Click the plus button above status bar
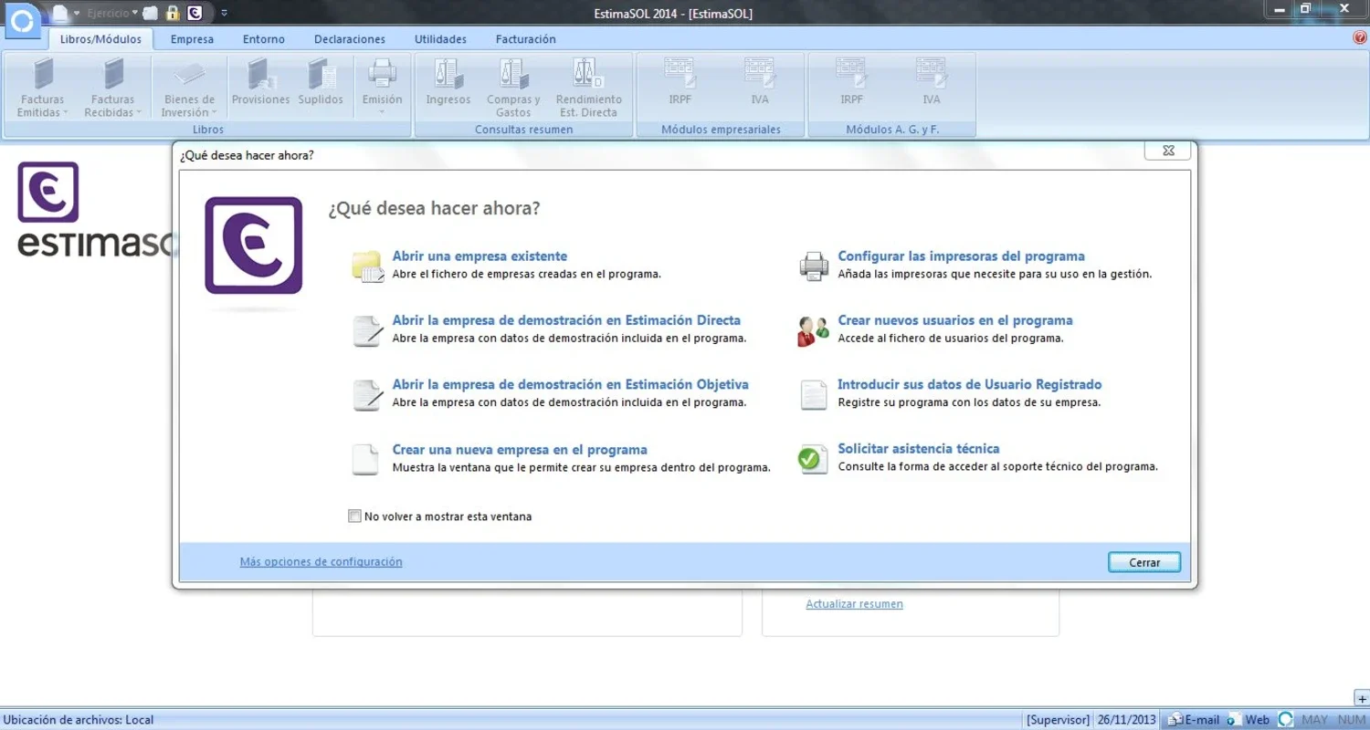The image size is (1370, 730). pos(1361,699)
